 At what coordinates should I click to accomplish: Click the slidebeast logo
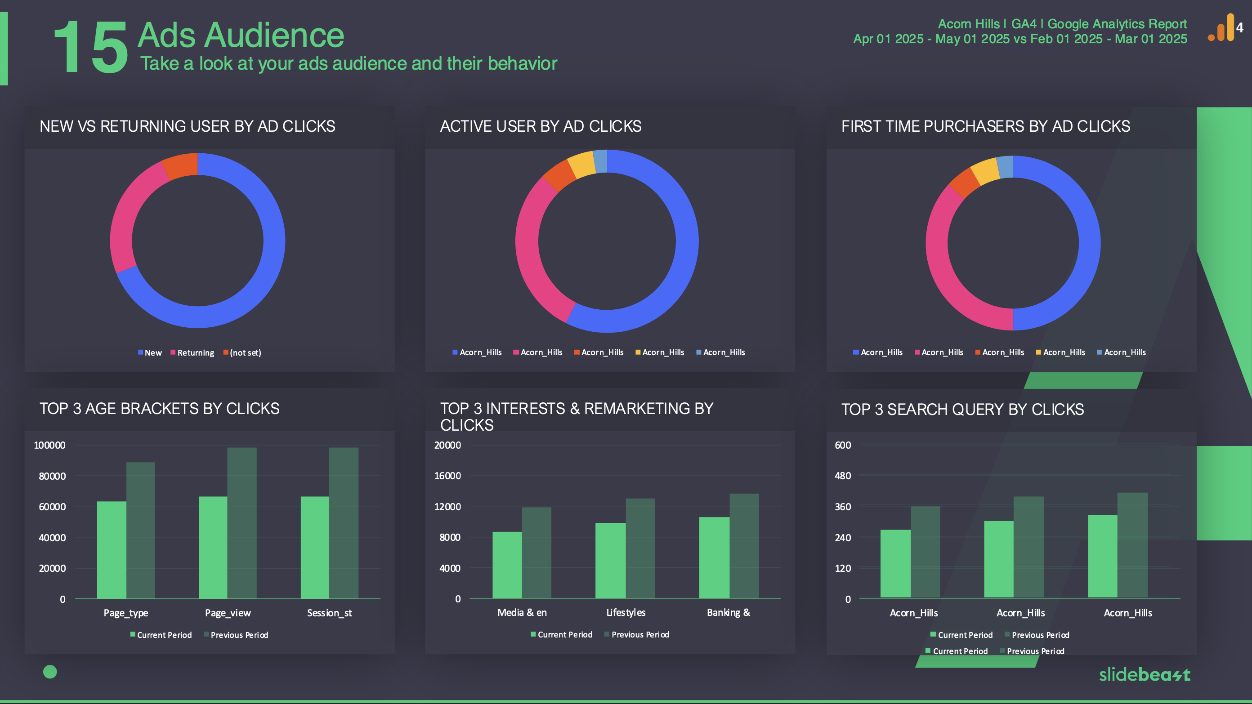pyautogui.click(x=1145, y=674)
